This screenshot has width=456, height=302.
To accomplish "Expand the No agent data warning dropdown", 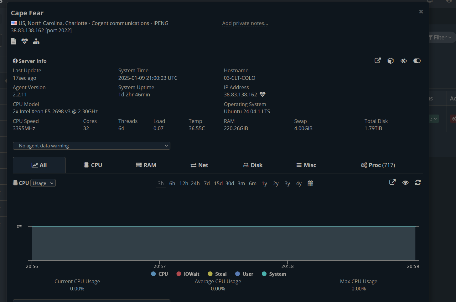I will (x=91, y=146).
